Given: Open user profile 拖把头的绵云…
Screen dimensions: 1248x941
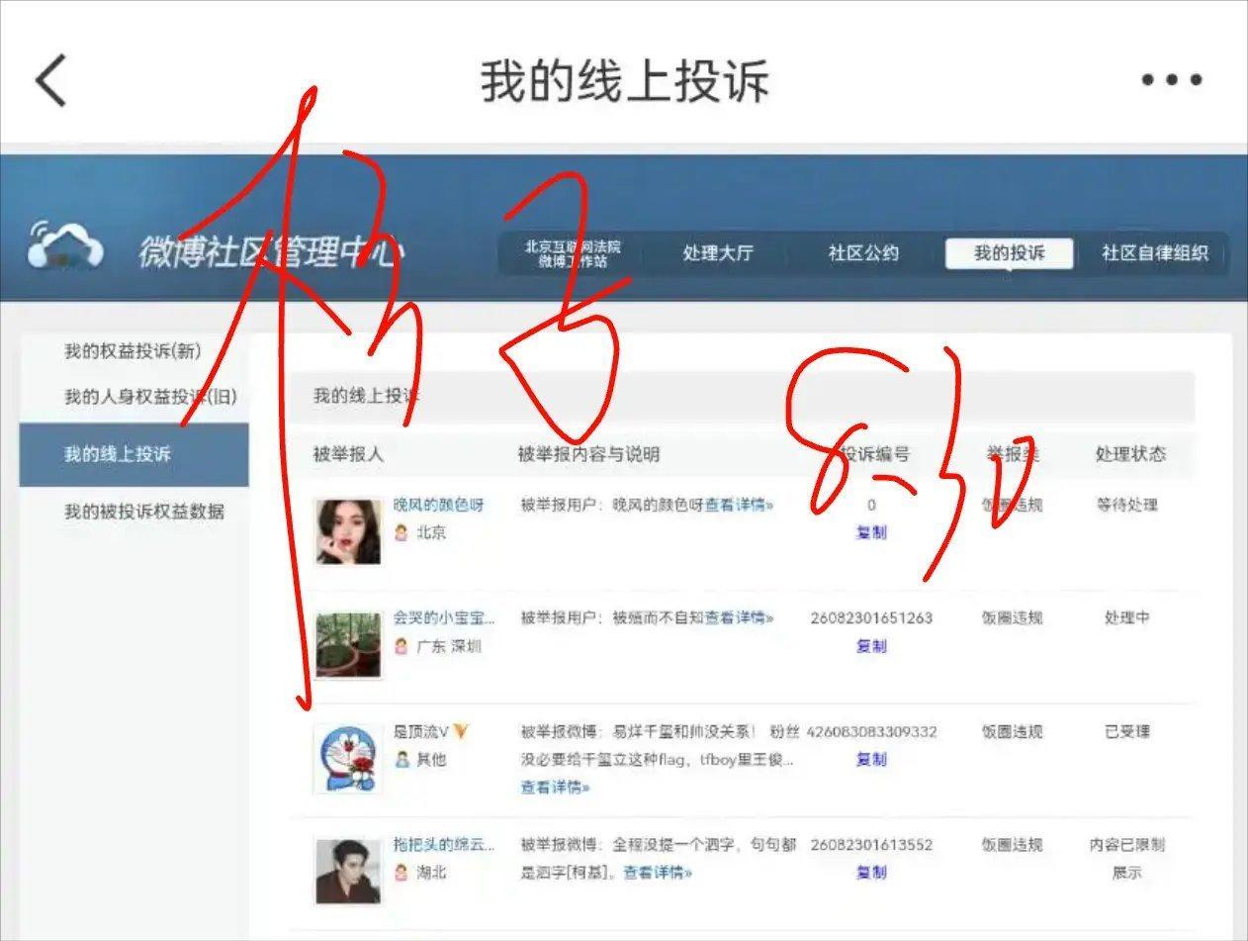Looking at the screenshot, I should (x=444, y=845).
